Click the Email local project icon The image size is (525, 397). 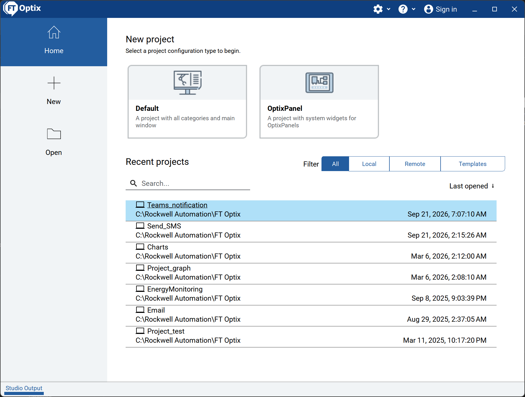coord(140,310)
